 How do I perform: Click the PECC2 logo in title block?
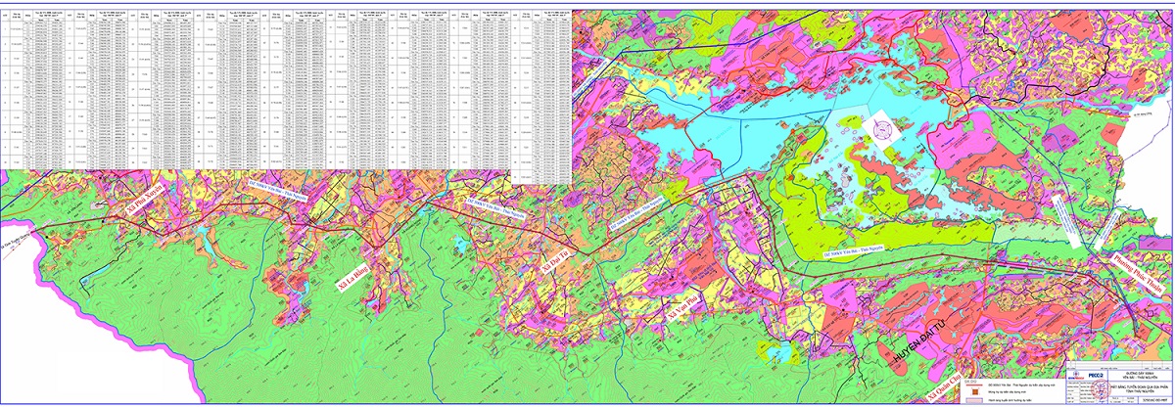point(1096,375)
